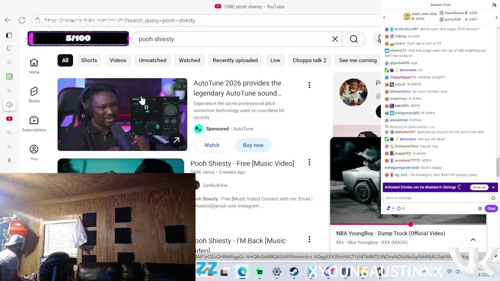This screenshot has height=281, width=500.
Task: Open Task View on the taskbar
Action: pyautogui.click(x=224, y=272)
